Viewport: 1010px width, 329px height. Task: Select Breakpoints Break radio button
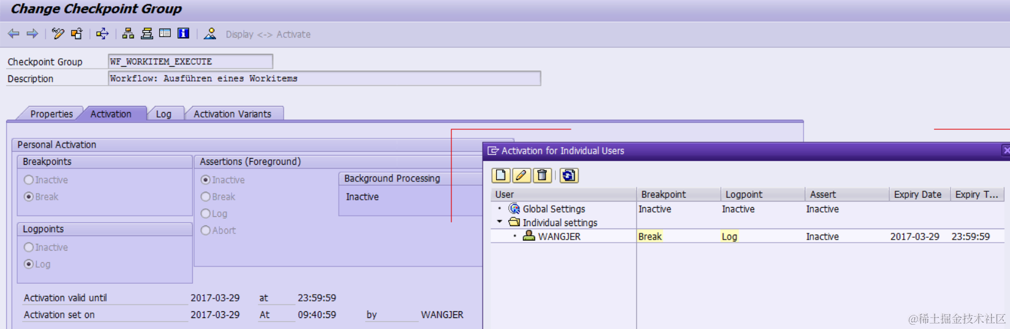[29, 197]
